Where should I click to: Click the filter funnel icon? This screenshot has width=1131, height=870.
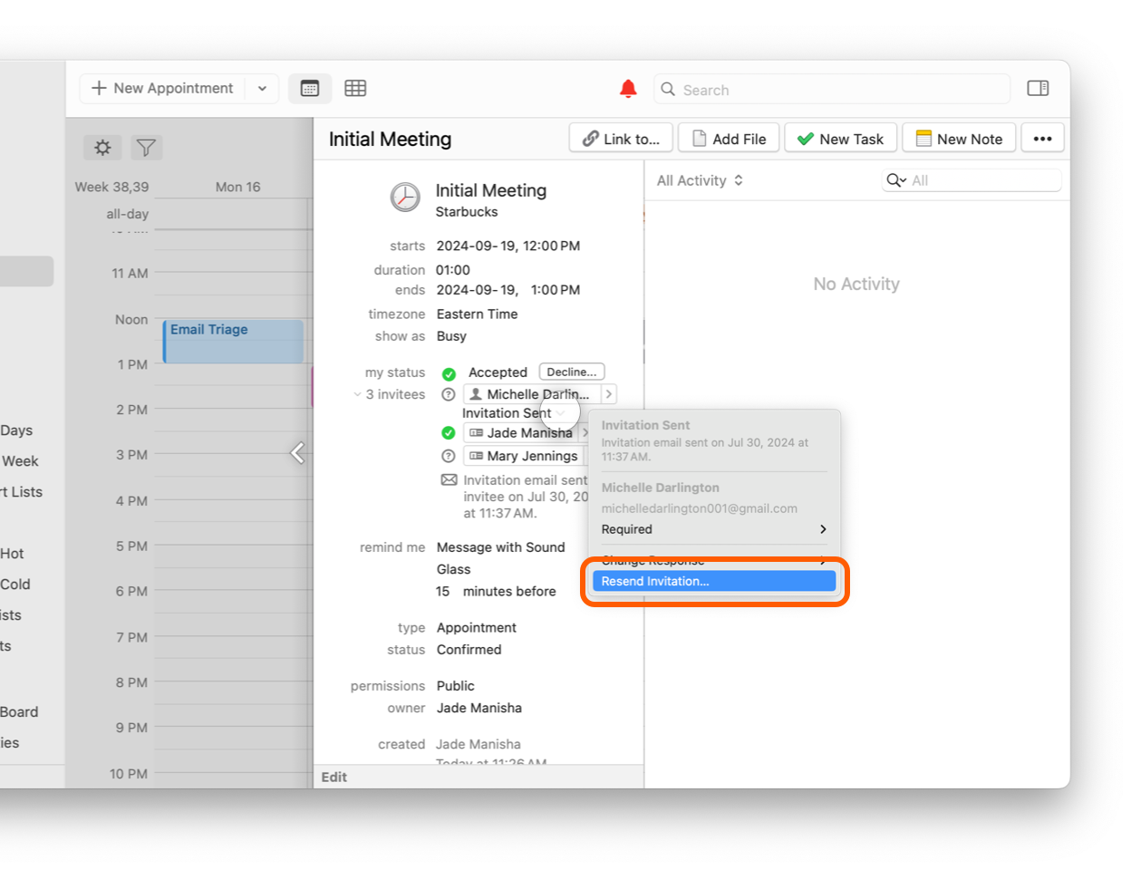(x=146, y=148)
